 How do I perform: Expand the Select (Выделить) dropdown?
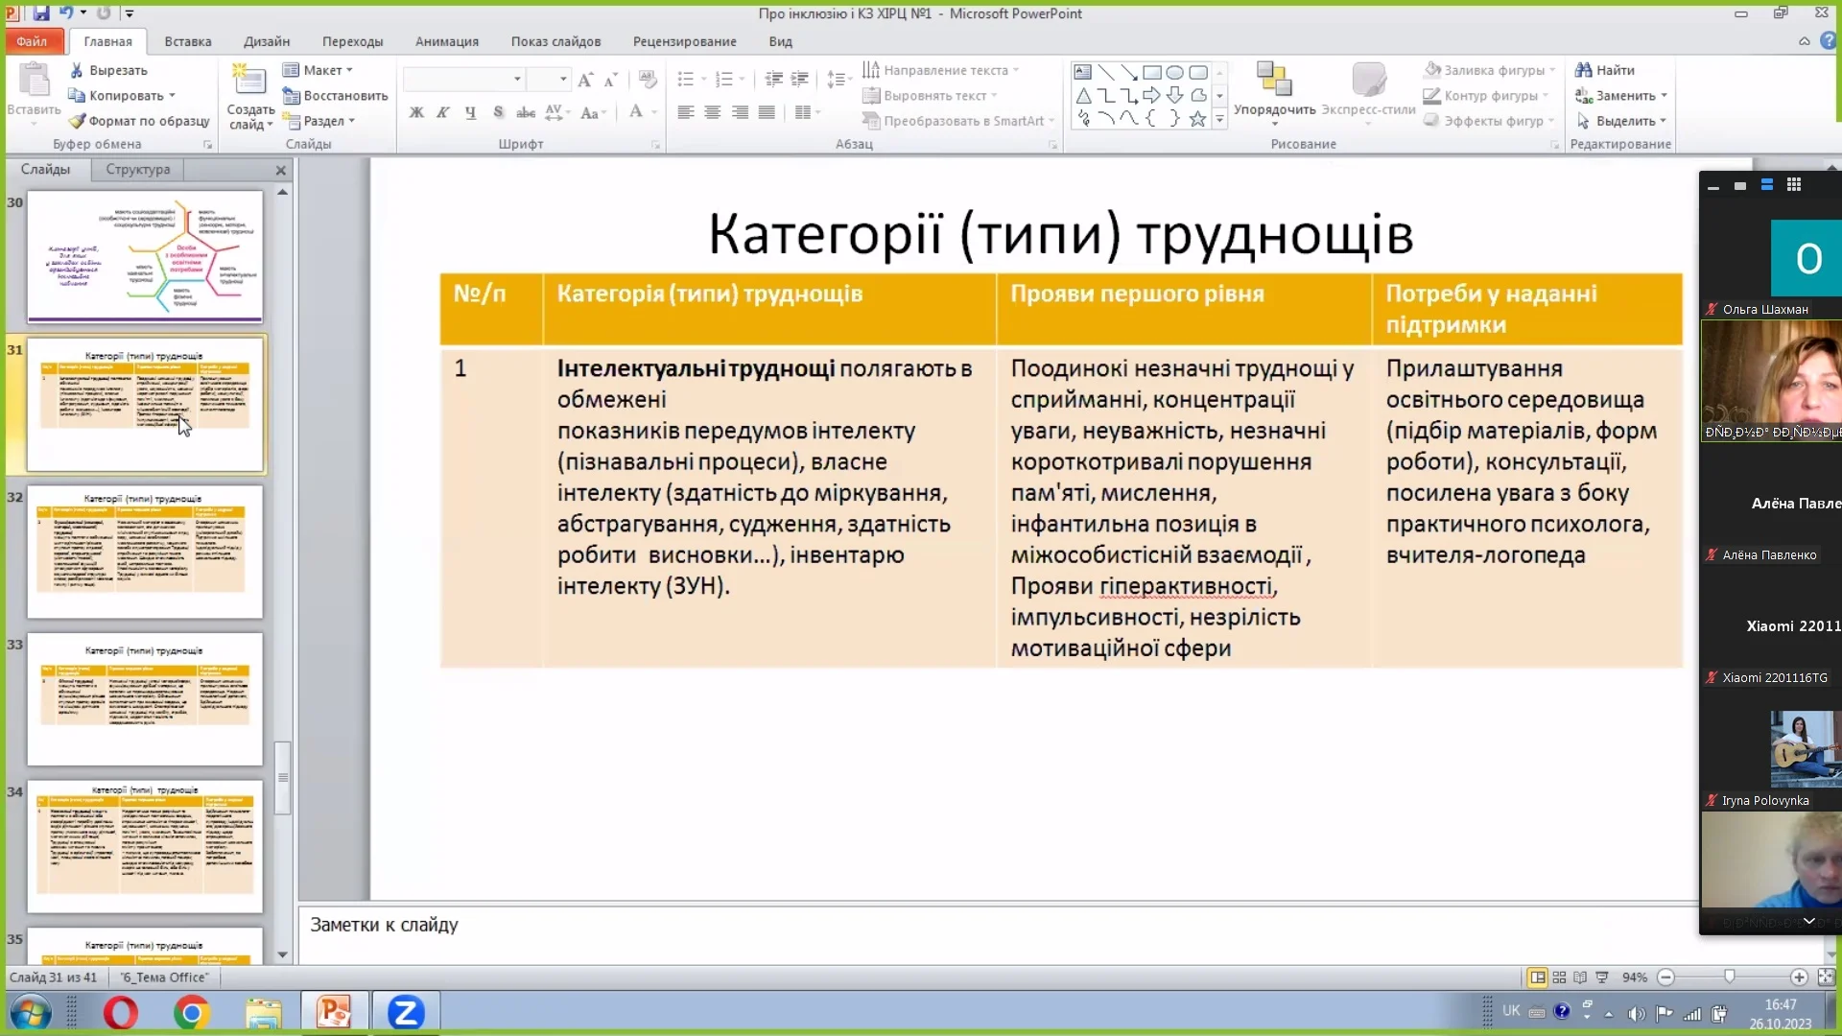click(1624, 121)
